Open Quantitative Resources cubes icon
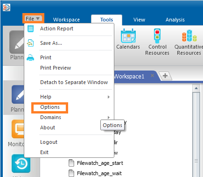The height and width of the screenshot is (177, 203). pos(189,36)
